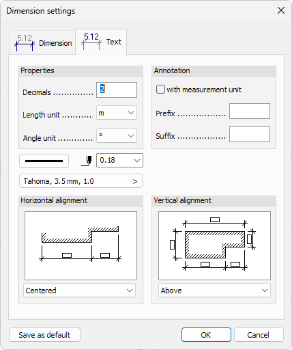
Task: Click the Cancel button
Action: click(259, 335)
